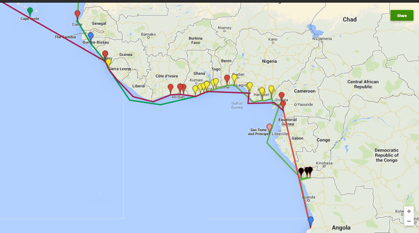Open the red pin at Douala

click(x=282, y=96)
